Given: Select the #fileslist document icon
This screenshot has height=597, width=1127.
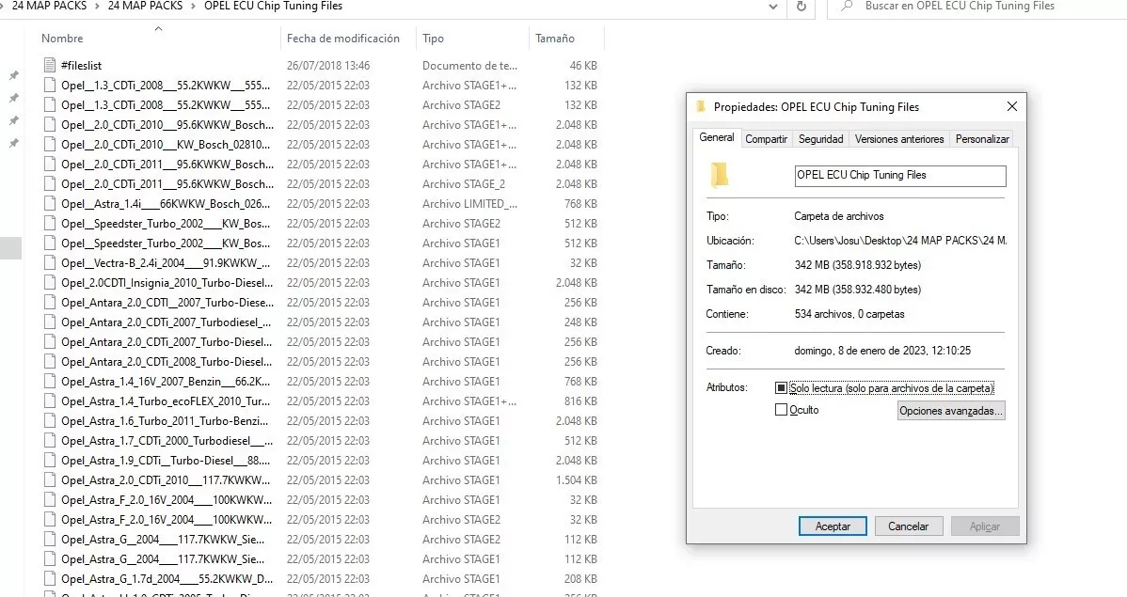Looking at the screenshot, I should point(50,66).
